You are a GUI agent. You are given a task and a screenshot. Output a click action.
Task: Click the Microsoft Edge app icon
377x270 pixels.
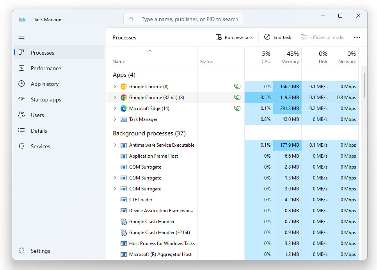coord(124,108)
